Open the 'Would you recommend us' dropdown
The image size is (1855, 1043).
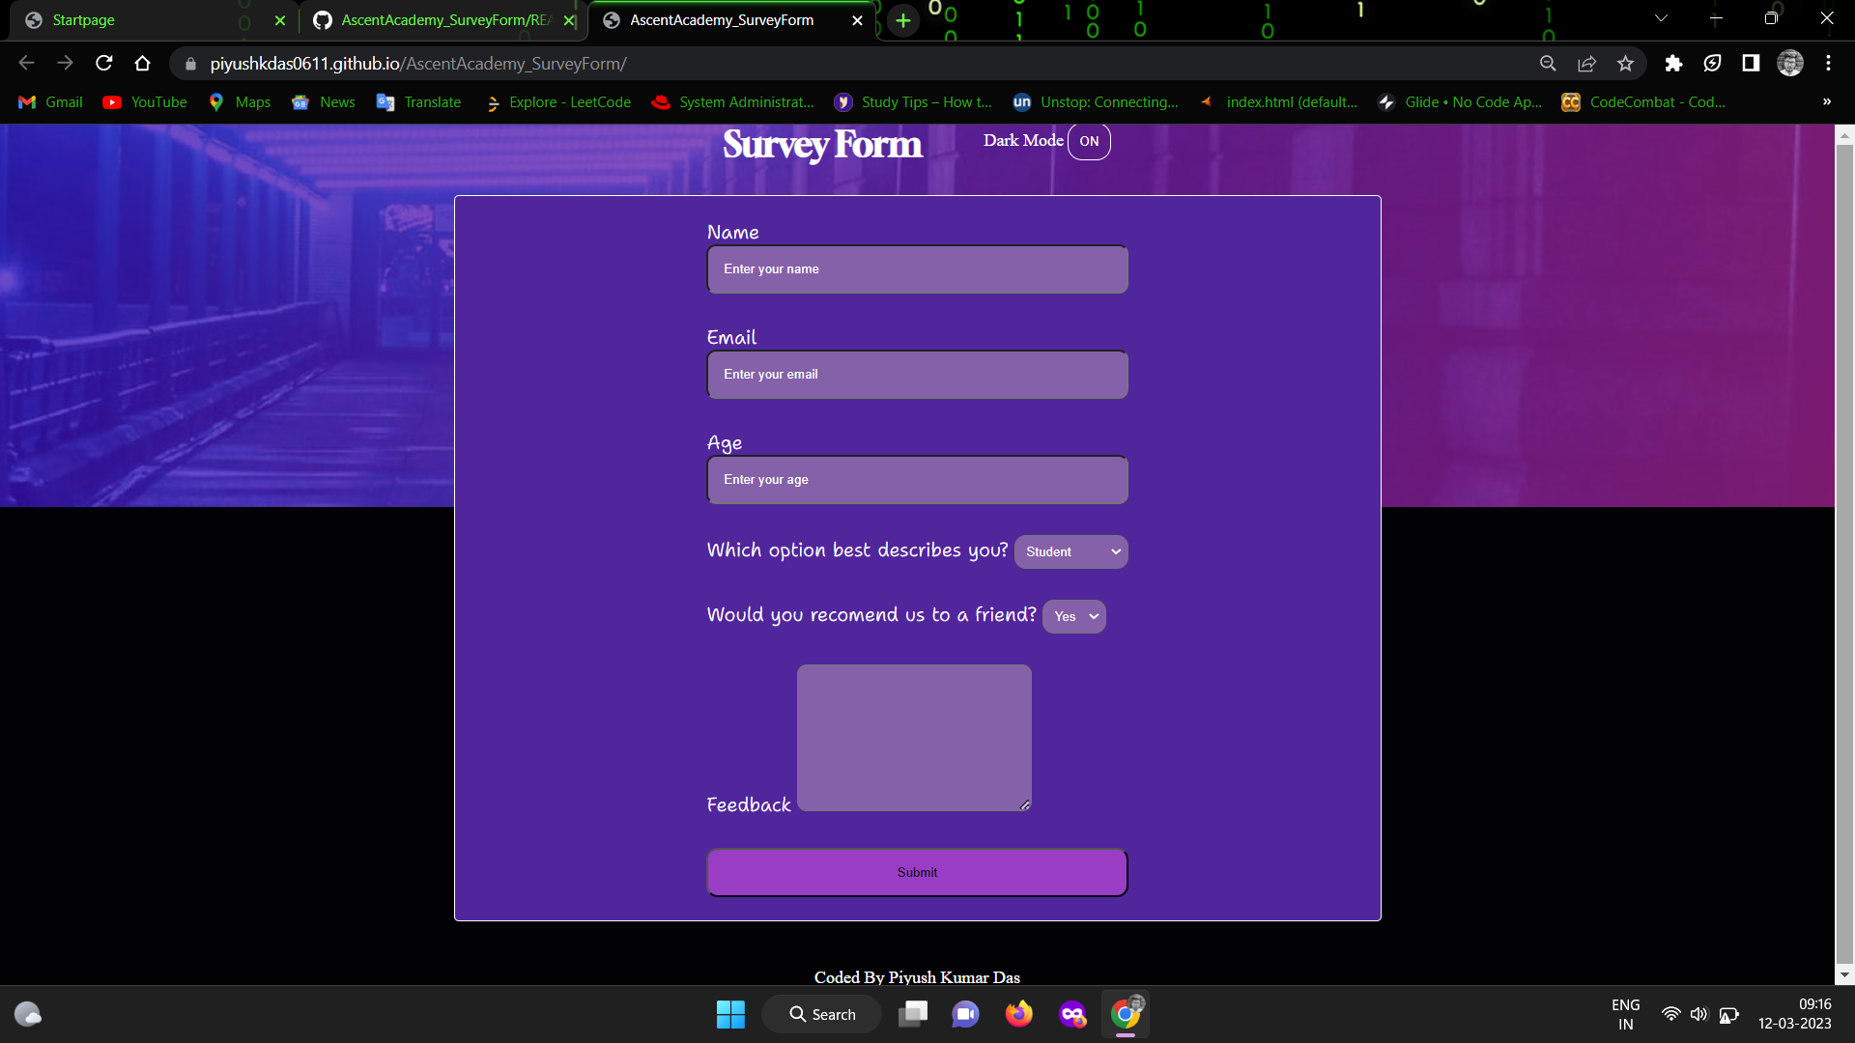click(1073, 616)
